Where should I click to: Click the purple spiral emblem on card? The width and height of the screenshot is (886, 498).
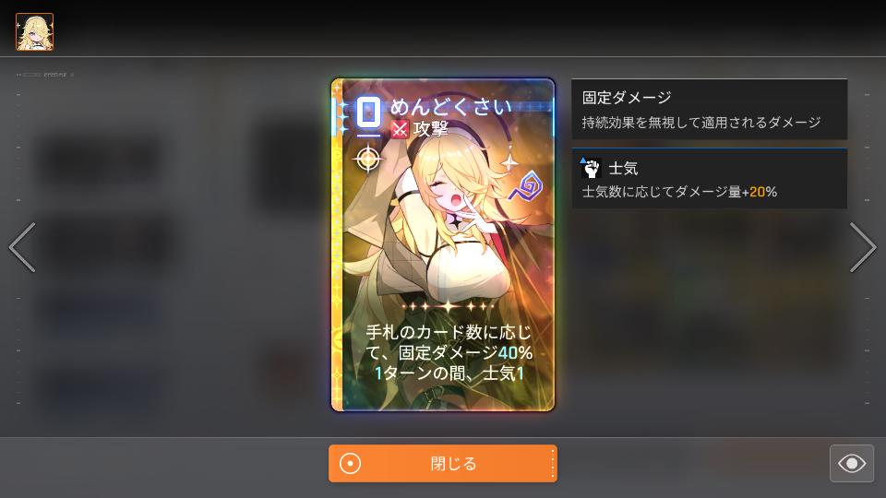pos(525,186)
